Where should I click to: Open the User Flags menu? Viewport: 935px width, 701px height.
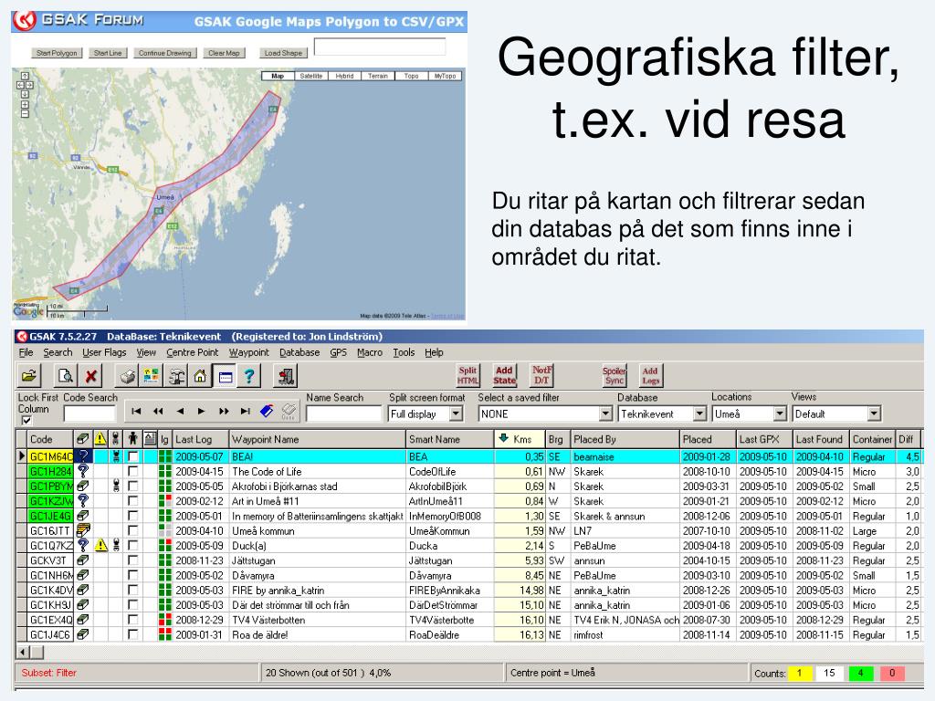coord(104,352)
